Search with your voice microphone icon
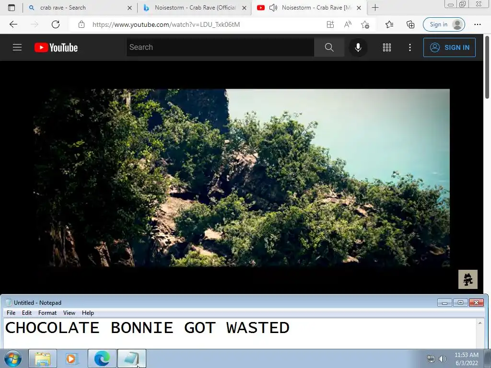The width and height of the screenshot is (491, 368). coord(358,47)
